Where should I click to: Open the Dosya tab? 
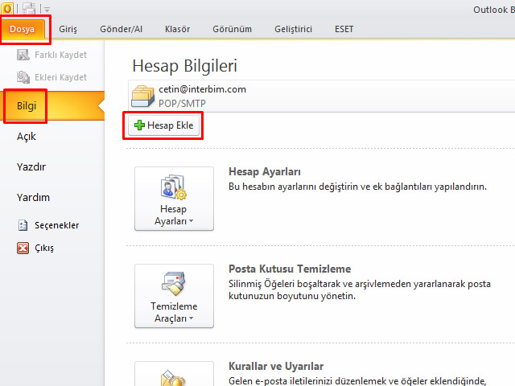click(x=24, y=30)
